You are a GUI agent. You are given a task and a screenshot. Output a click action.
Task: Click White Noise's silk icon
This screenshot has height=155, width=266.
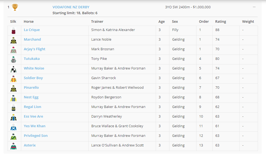(13, 69)
